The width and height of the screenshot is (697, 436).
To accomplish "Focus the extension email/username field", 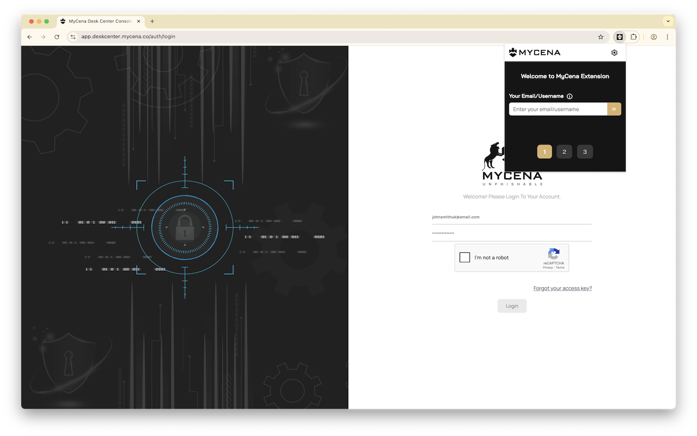I will coord(558,109).
